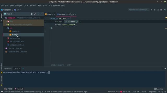Viewport: 167px width, 93px height.
Task: Click src in the navigation breadcrumb
Action: 18,10
